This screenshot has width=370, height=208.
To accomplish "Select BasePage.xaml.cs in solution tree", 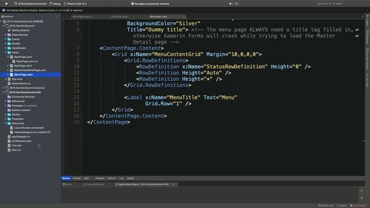I will tap(27, 61).
